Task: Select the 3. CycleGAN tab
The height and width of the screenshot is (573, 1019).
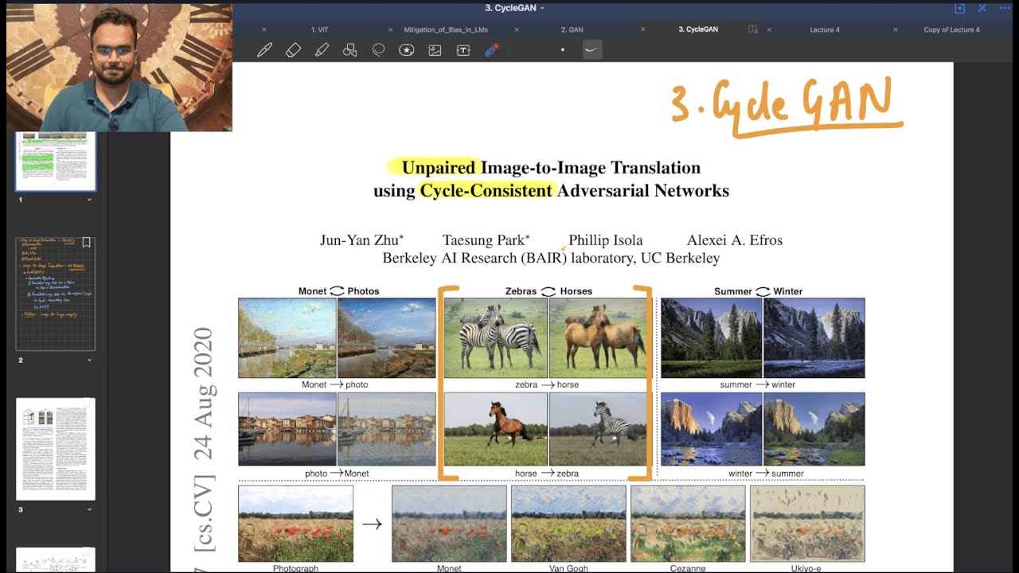Action: point(698,29)
